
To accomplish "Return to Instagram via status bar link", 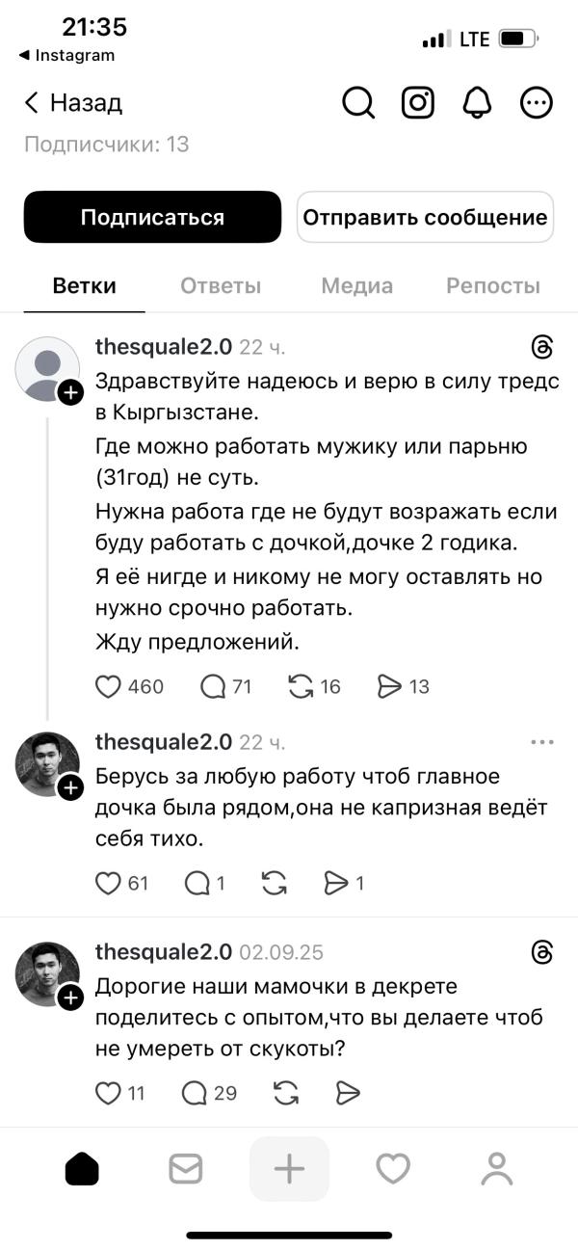I will click(x=66, y=55).
